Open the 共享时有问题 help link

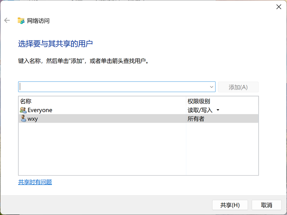point(35,182)
